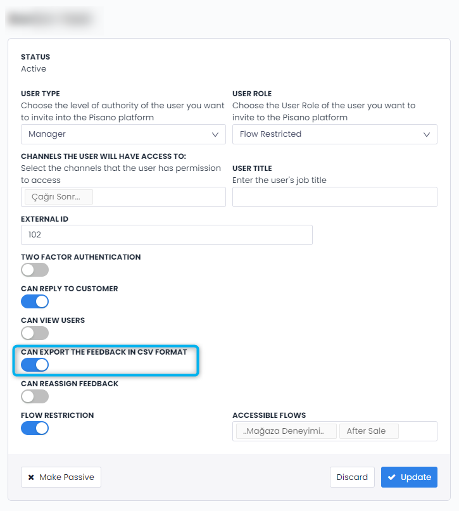Disable the Flow Restriction toggle
Image resolution: width=459 pixels, height=511 pixels.
click(34, 428)
